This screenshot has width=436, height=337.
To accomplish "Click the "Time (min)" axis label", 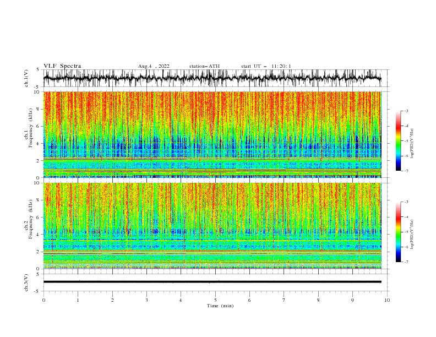I will point(220,306).
